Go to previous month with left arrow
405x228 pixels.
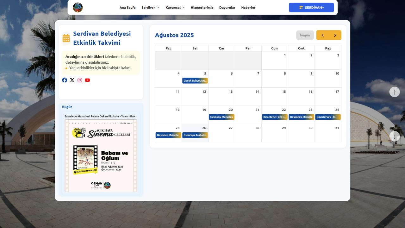coord(322,35)
